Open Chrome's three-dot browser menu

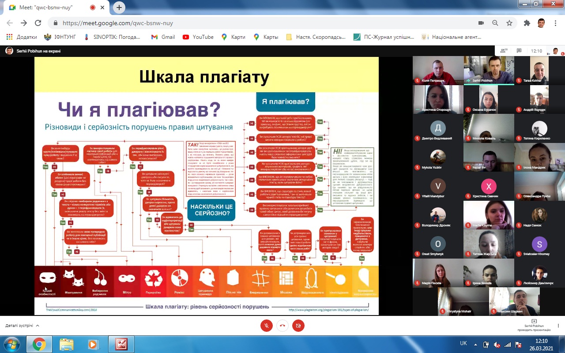pos(555,23)
